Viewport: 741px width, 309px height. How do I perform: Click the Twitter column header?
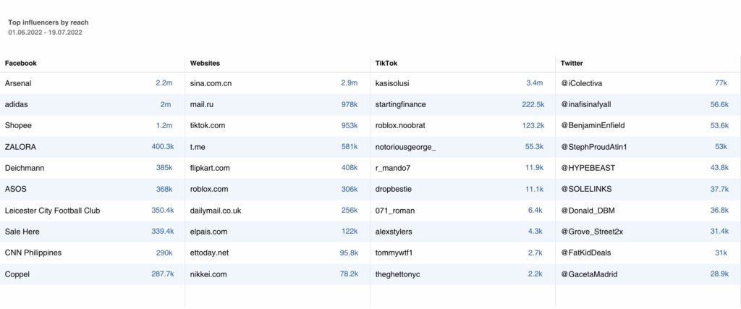point(572,63)
